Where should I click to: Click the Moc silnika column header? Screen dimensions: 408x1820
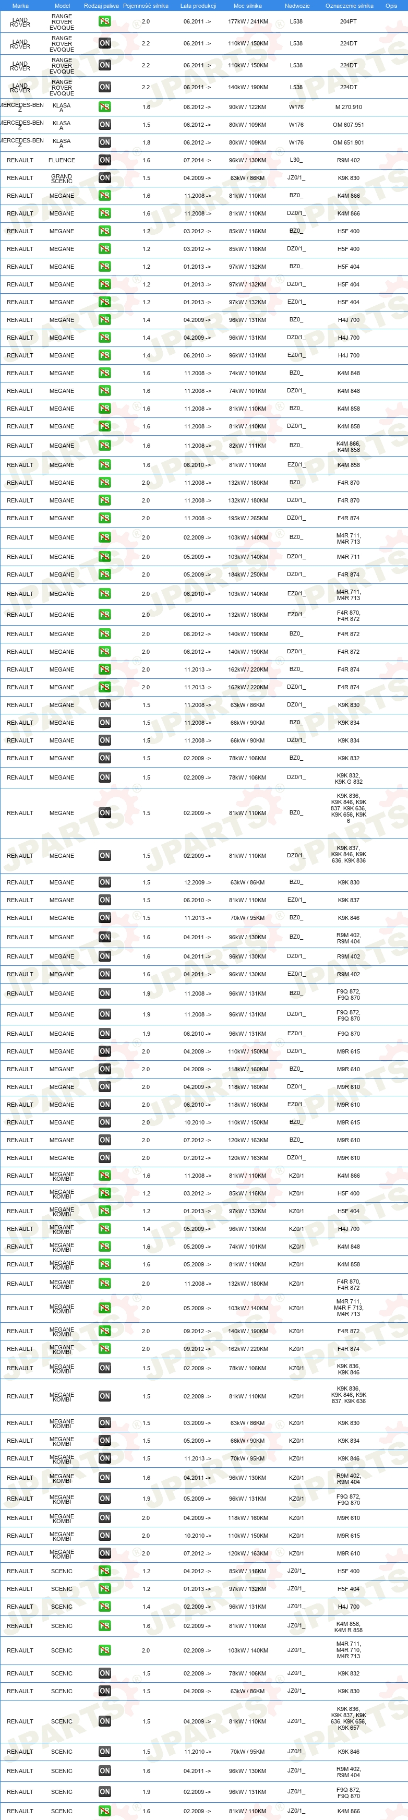tap(248, 6)
